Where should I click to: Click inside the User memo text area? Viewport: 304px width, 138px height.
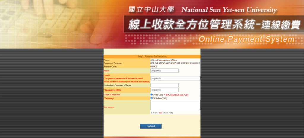(x=175, y=105)
